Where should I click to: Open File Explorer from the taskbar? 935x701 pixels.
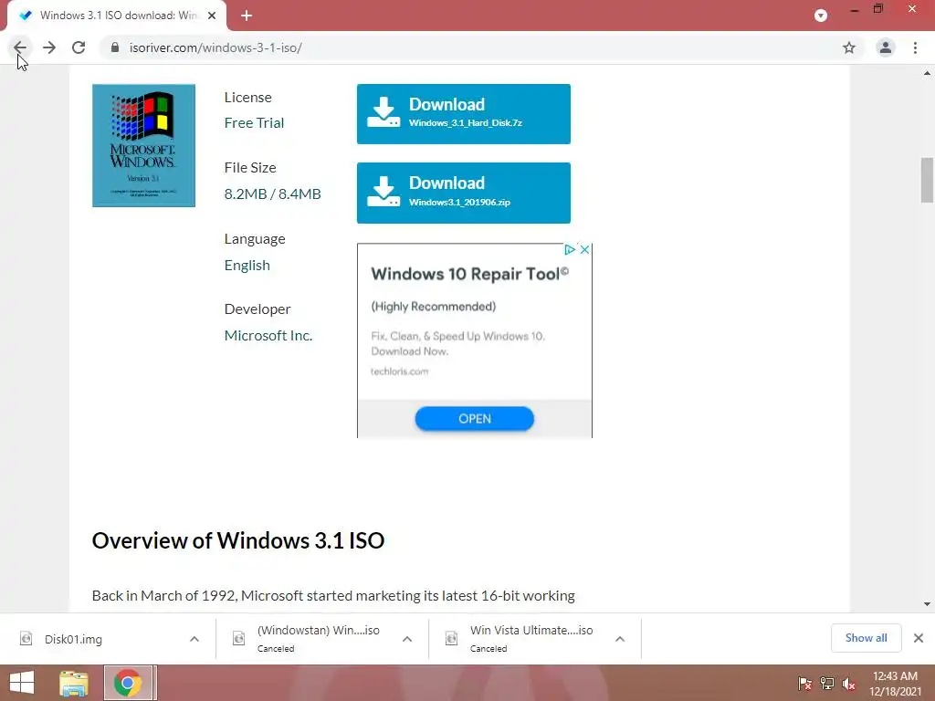pos(73,683)
